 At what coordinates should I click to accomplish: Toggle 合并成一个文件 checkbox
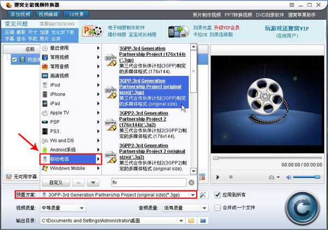218,208
